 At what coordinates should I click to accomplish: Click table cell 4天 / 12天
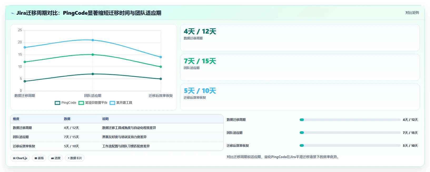71,128
